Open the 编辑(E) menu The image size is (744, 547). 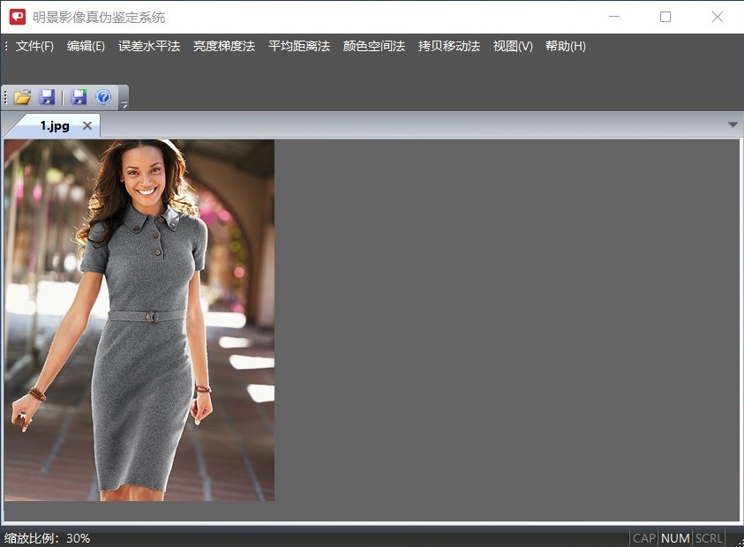tap(86, 46)
